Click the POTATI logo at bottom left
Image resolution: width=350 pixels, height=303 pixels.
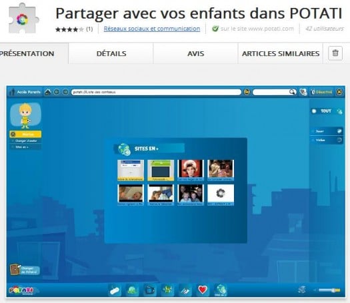22,290
